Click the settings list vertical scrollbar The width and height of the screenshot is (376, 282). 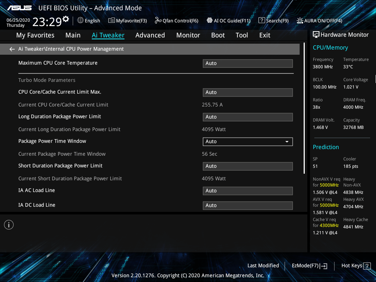click(x=304, y=108)
